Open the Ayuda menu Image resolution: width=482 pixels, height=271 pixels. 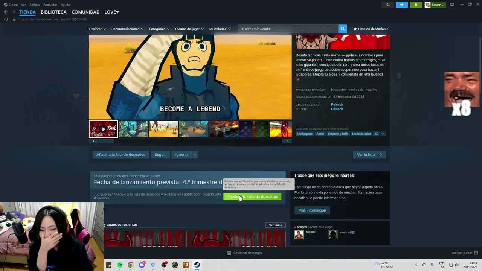[x=65, y=5]
